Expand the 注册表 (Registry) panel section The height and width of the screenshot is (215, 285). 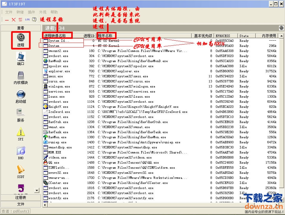[21, 198]
